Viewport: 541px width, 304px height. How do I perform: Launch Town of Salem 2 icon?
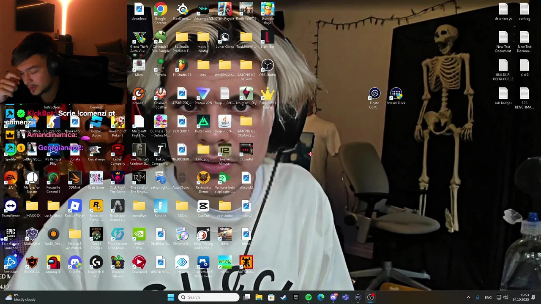[117, 267]
